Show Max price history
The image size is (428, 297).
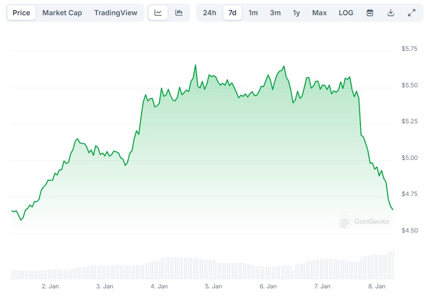[x=319, y=13]
